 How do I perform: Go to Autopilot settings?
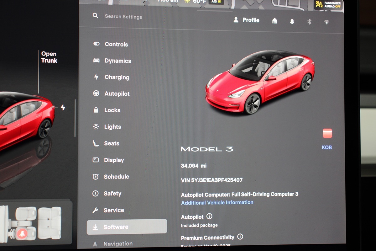tap(117, 93)
